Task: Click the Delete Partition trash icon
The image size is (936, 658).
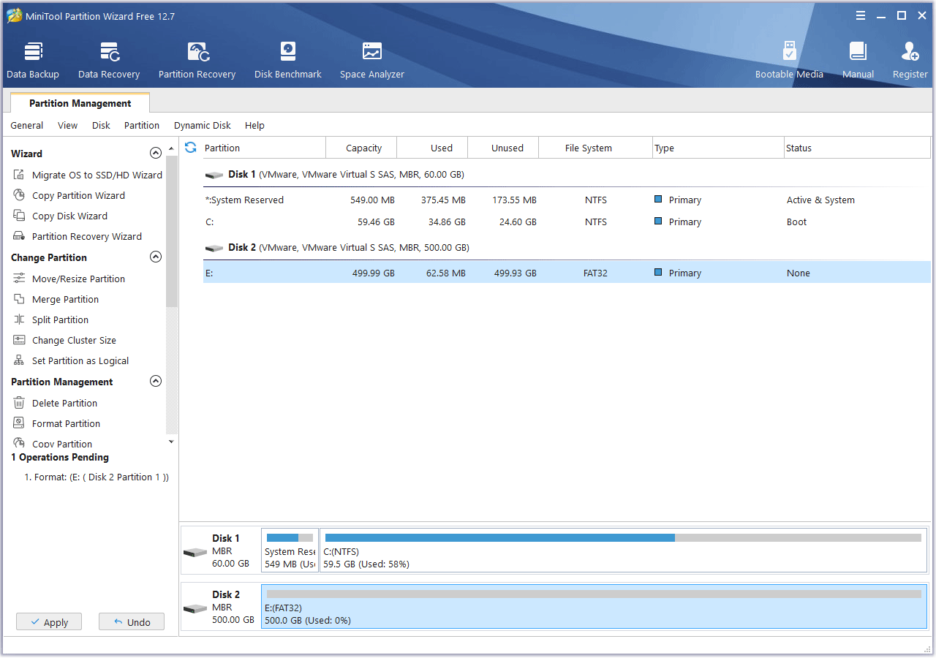Action: 19,403
